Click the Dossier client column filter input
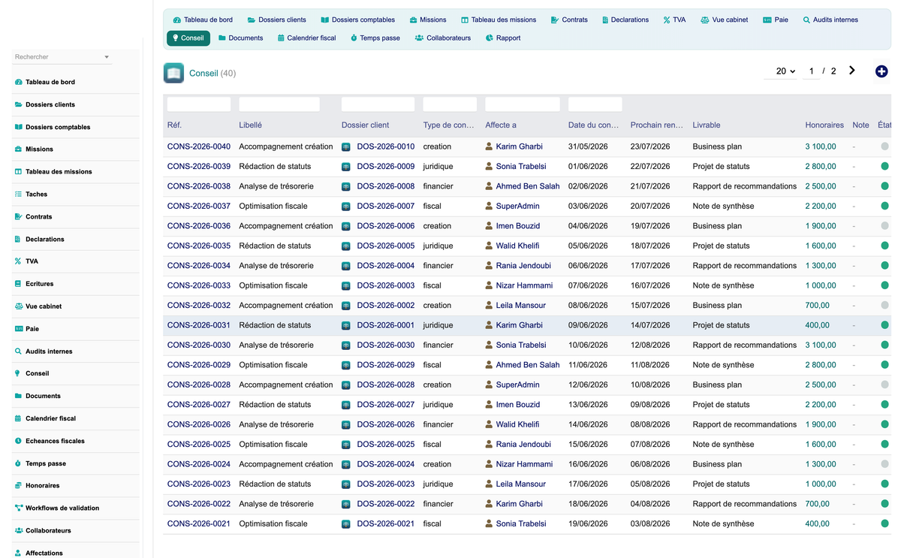The width and height of the screenshot is (901, 558). (x=378, y=104)
